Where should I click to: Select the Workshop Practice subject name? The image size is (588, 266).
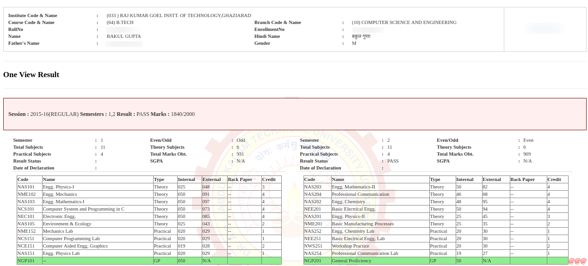click(x=350, y=246)
